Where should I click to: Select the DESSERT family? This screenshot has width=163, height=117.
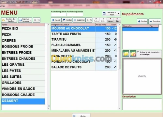[x=23, y=101]
